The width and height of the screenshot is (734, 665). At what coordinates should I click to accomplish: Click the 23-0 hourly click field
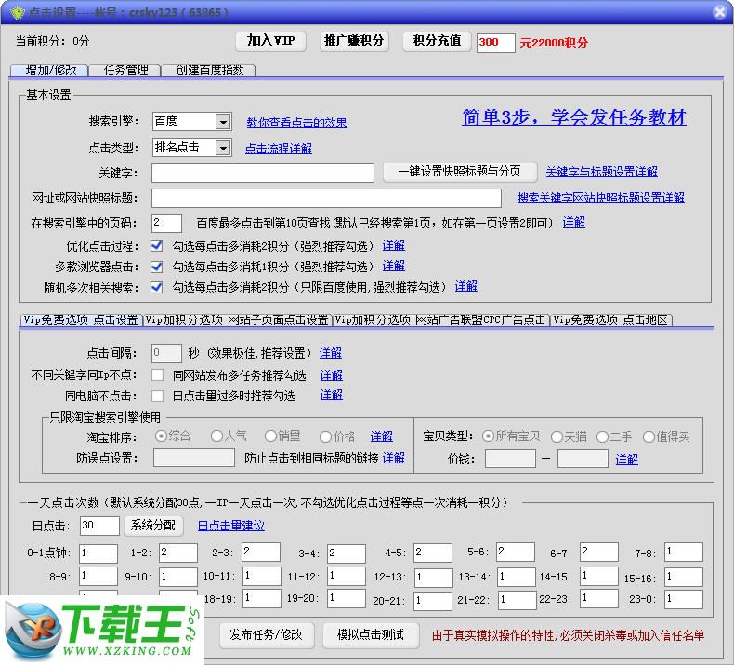click(x=684, y=599)
